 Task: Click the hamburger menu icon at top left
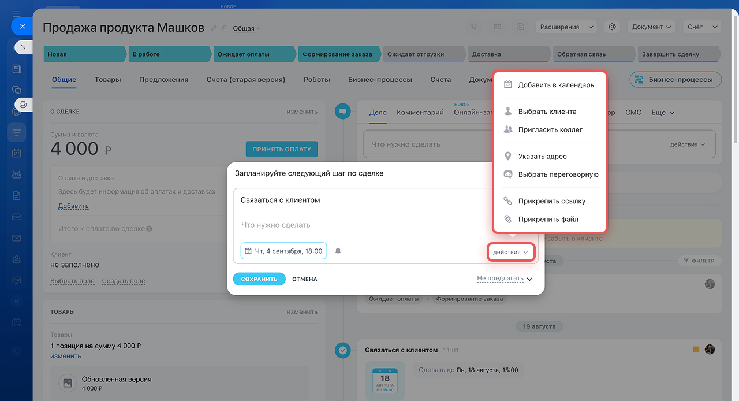(x=17, y=13)
